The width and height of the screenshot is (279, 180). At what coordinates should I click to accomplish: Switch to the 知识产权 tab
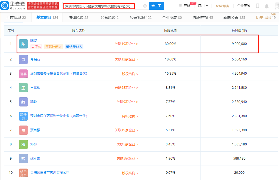[203, 17]
